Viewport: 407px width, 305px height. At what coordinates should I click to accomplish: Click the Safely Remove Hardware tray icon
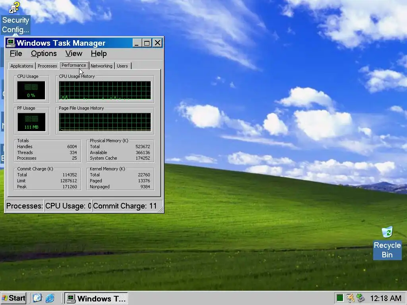360,298
